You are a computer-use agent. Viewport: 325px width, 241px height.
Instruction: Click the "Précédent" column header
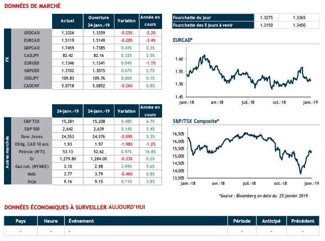pos(303,221)
